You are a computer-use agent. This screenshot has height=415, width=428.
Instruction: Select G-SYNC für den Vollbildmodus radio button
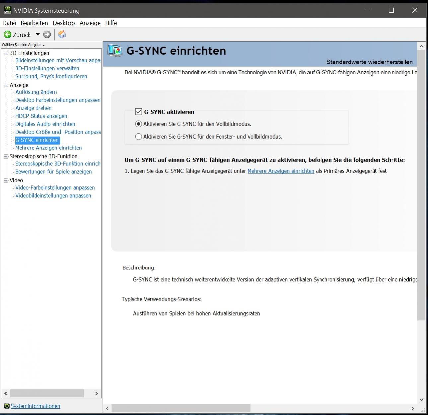pos(139,124)
